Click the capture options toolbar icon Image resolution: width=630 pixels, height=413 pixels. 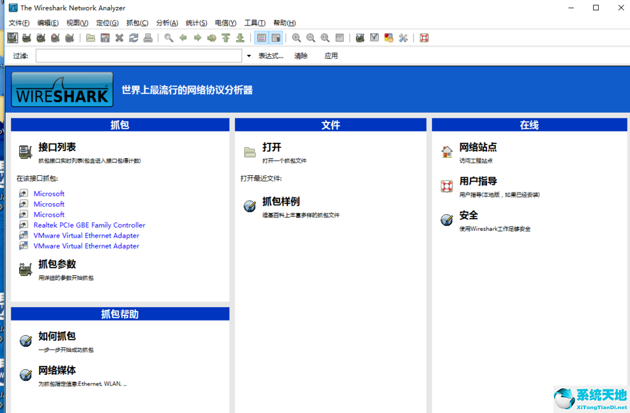point(26,38)
